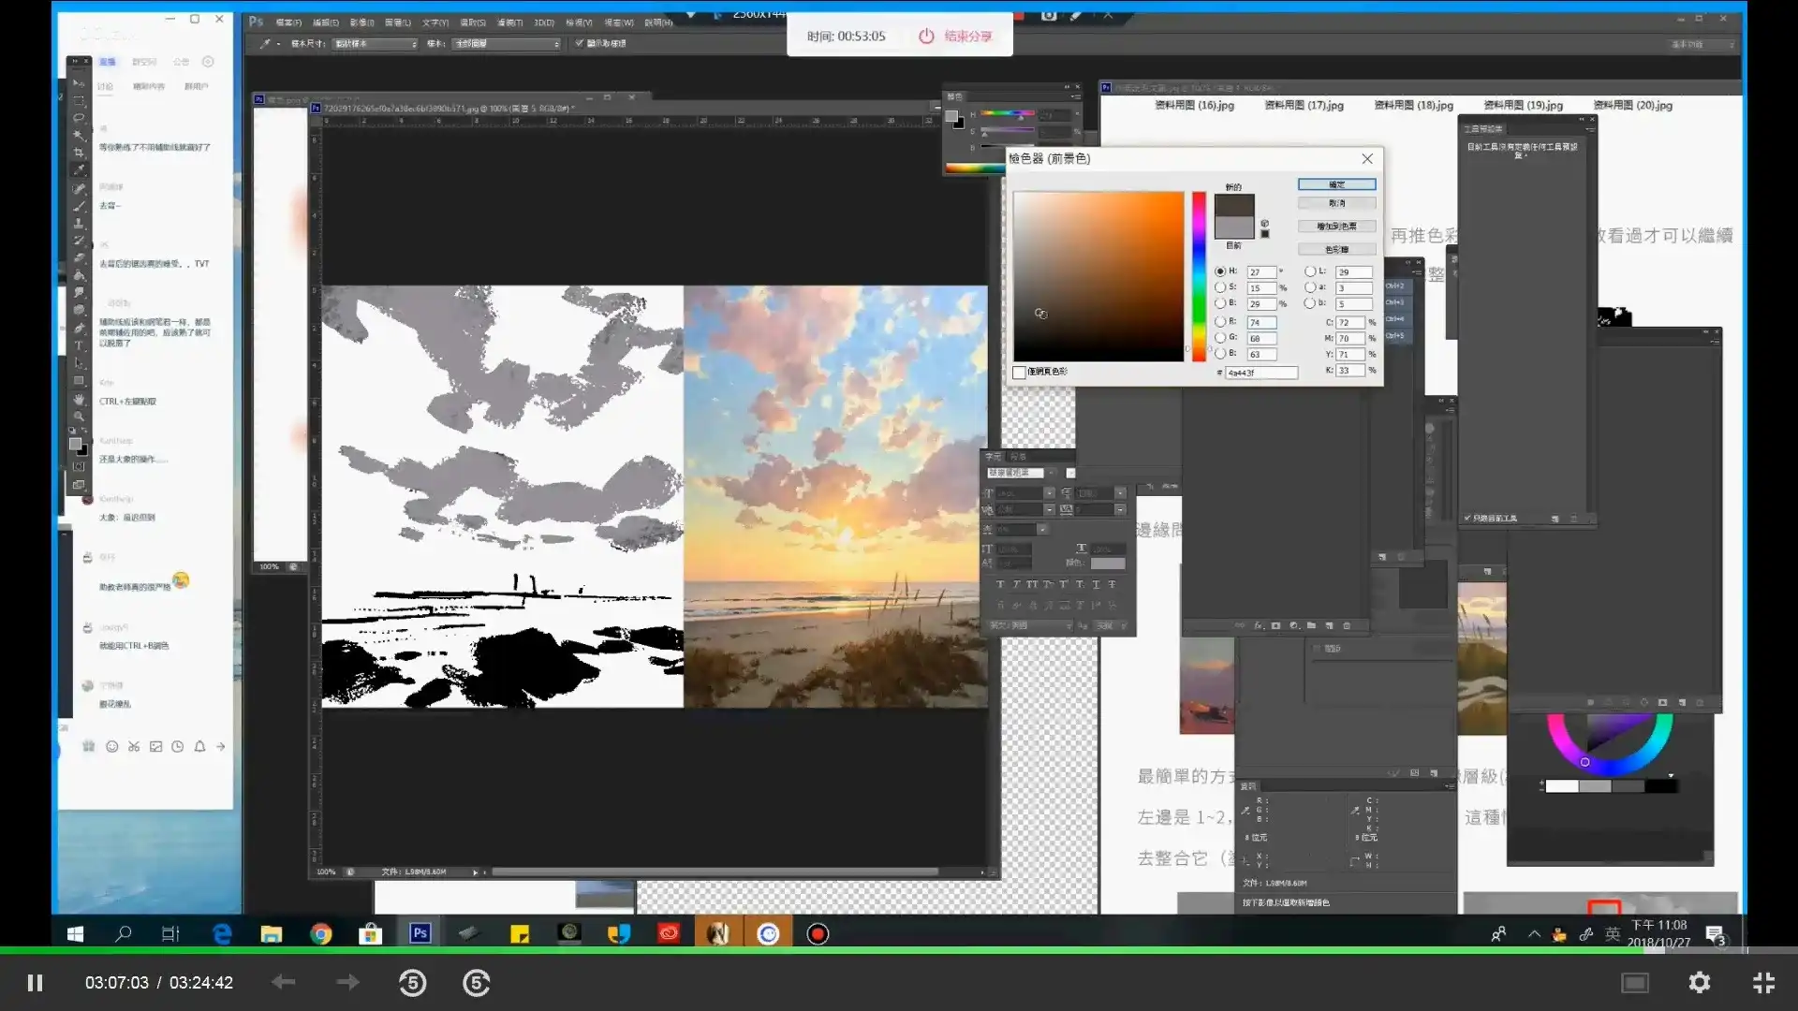1798x1011 pixels.
Task: Select the Type tool (T)
Action: coord(79,344)
